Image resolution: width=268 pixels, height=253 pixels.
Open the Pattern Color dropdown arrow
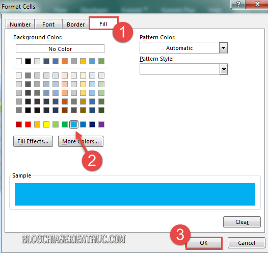click(223, 48)
